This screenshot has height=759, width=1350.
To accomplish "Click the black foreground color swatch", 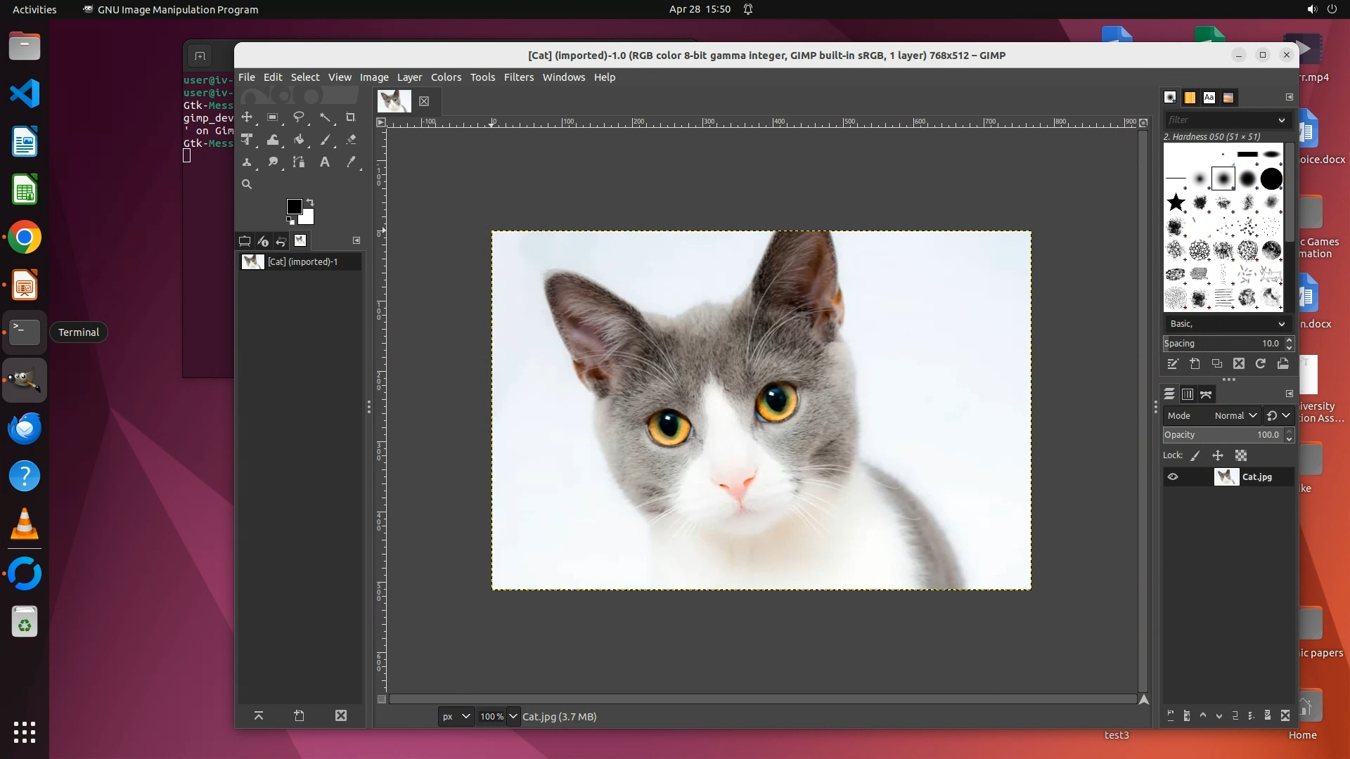I will point(294,206).
